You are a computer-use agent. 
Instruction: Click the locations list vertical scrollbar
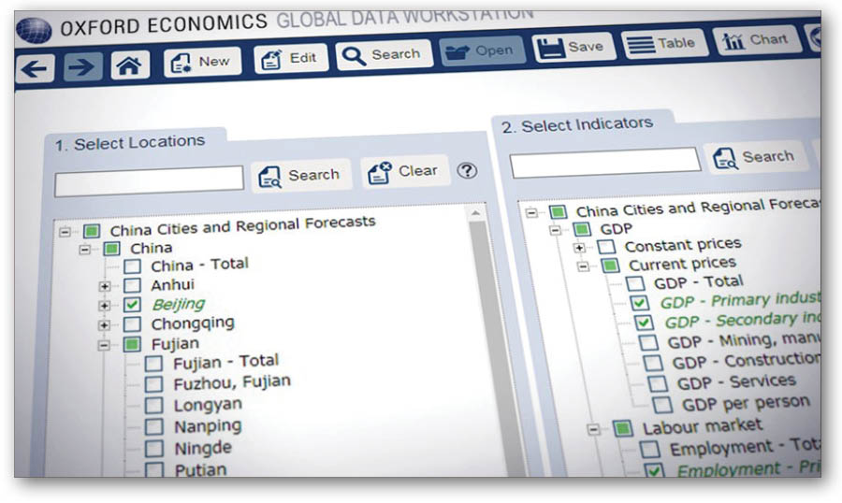[494, 349]
